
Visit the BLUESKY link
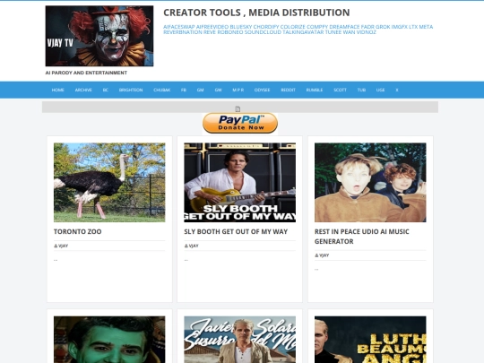coord(241,27)
